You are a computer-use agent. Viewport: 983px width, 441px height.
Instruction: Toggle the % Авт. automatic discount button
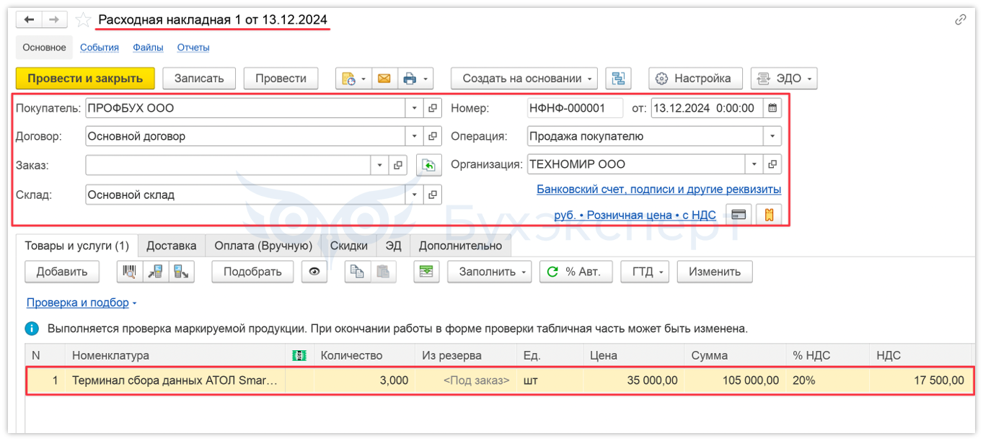(x=576, y=272)
